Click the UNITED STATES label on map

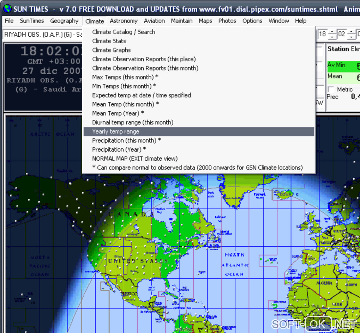tap(138, 261)
